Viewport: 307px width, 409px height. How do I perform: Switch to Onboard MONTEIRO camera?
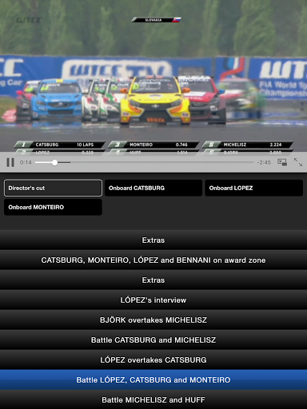point(53,207)
